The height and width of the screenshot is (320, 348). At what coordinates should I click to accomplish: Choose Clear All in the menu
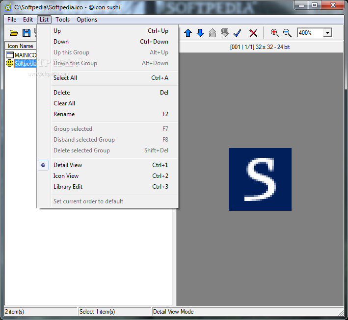click(107, 103)
